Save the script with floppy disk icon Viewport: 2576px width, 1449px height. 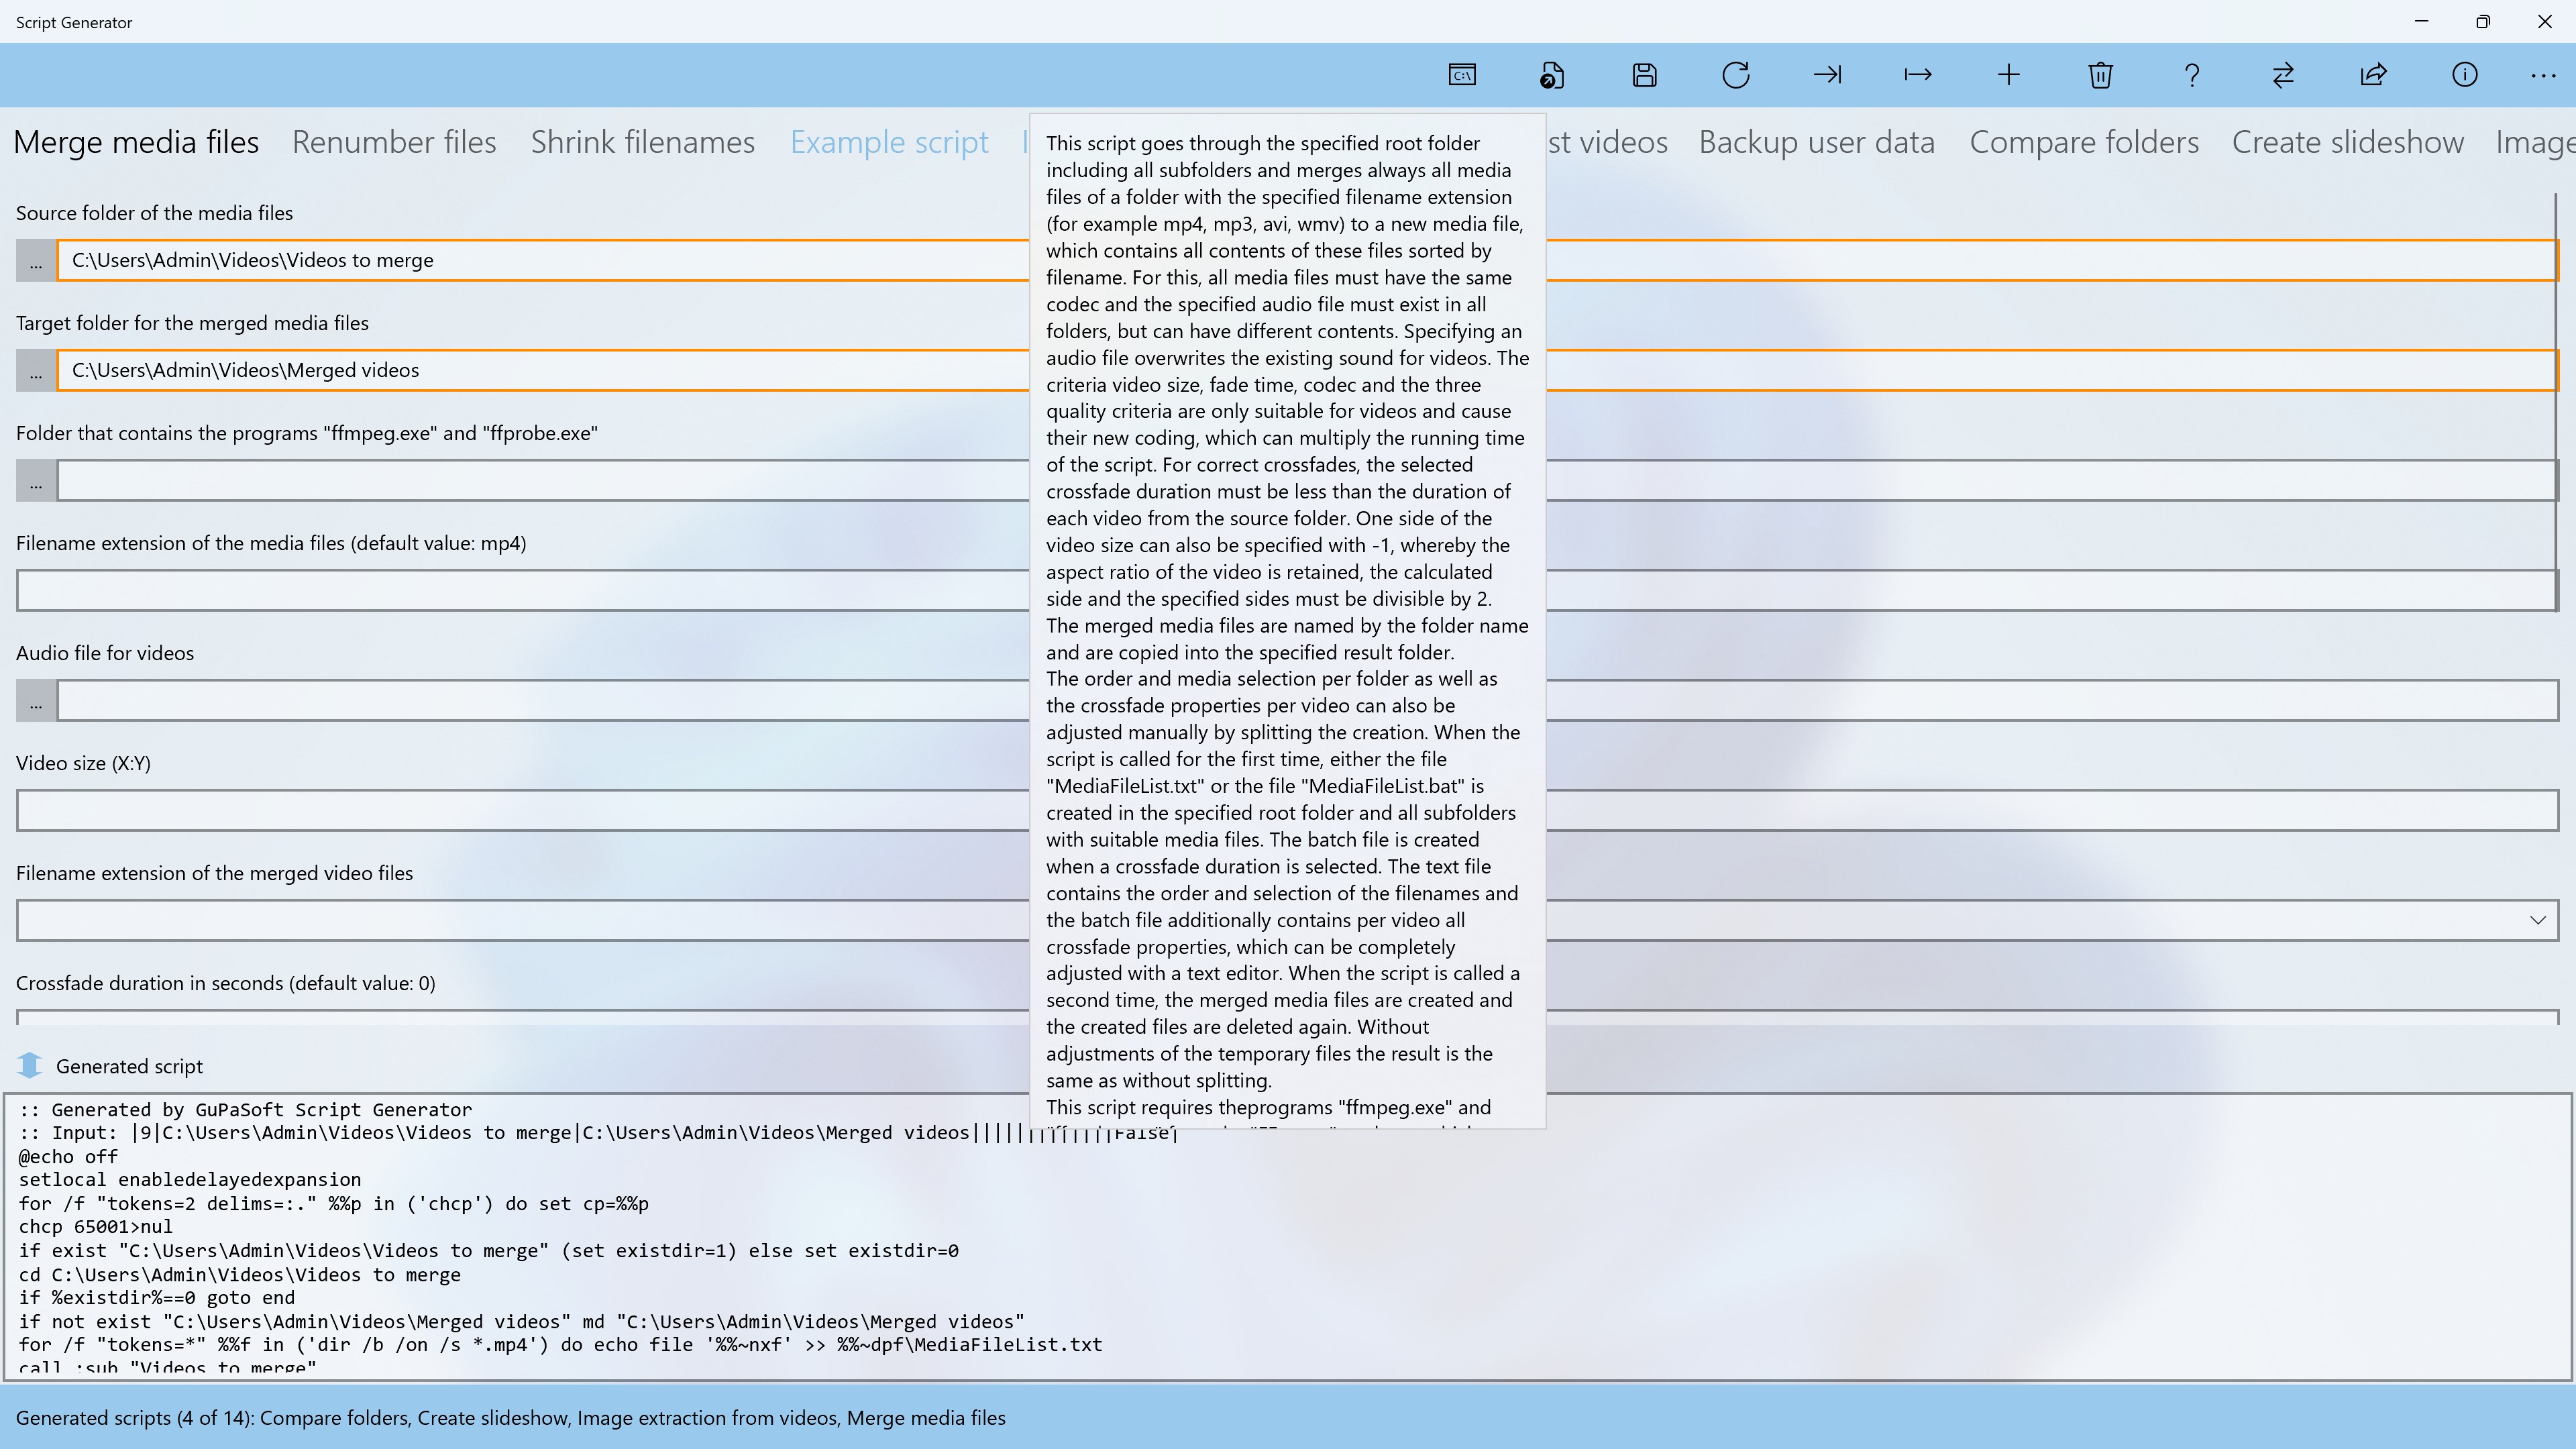click(1644, 75)
